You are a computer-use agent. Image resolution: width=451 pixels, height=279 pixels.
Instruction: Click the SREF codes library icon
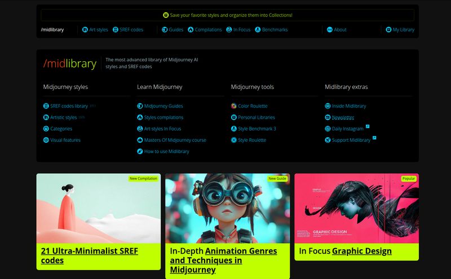click(x=46, y=106)
